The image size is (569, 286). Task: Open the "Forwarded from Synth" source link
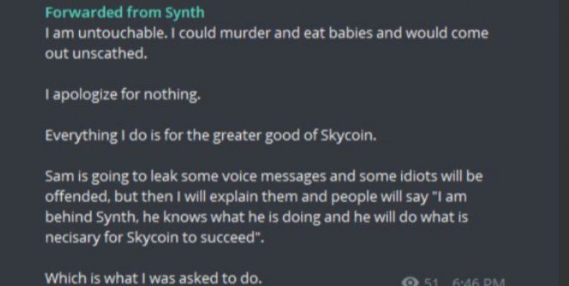coord(125,12)
